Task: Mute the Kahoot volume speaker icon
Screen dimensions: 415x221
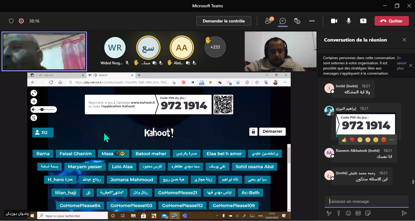Action: [34, 109]
